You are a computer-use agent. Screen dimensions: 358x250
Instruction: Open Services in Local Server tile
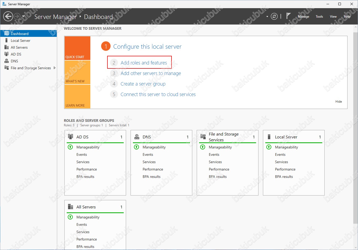click(282, 162)
